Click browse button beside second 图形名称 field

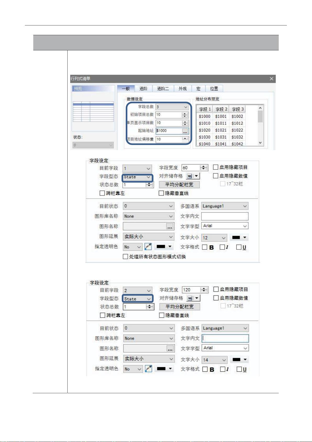[x=170, y=349]
